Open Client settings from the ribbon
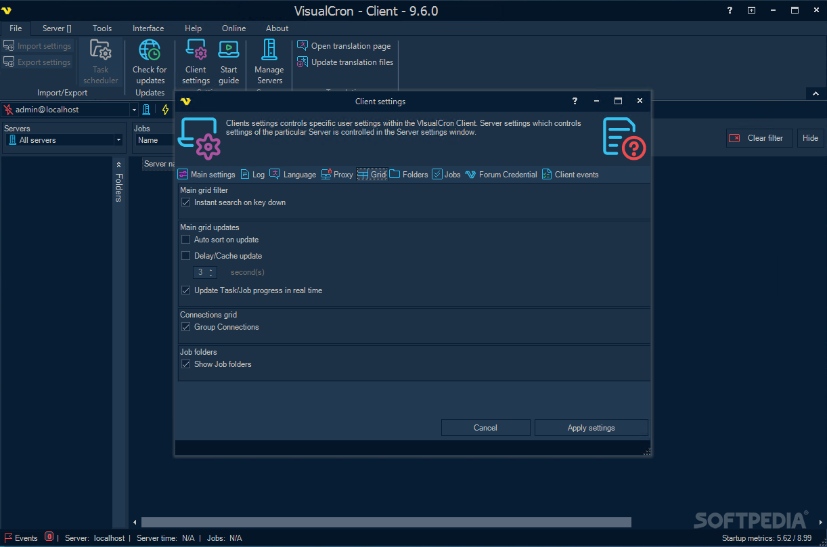 (196, 62)
